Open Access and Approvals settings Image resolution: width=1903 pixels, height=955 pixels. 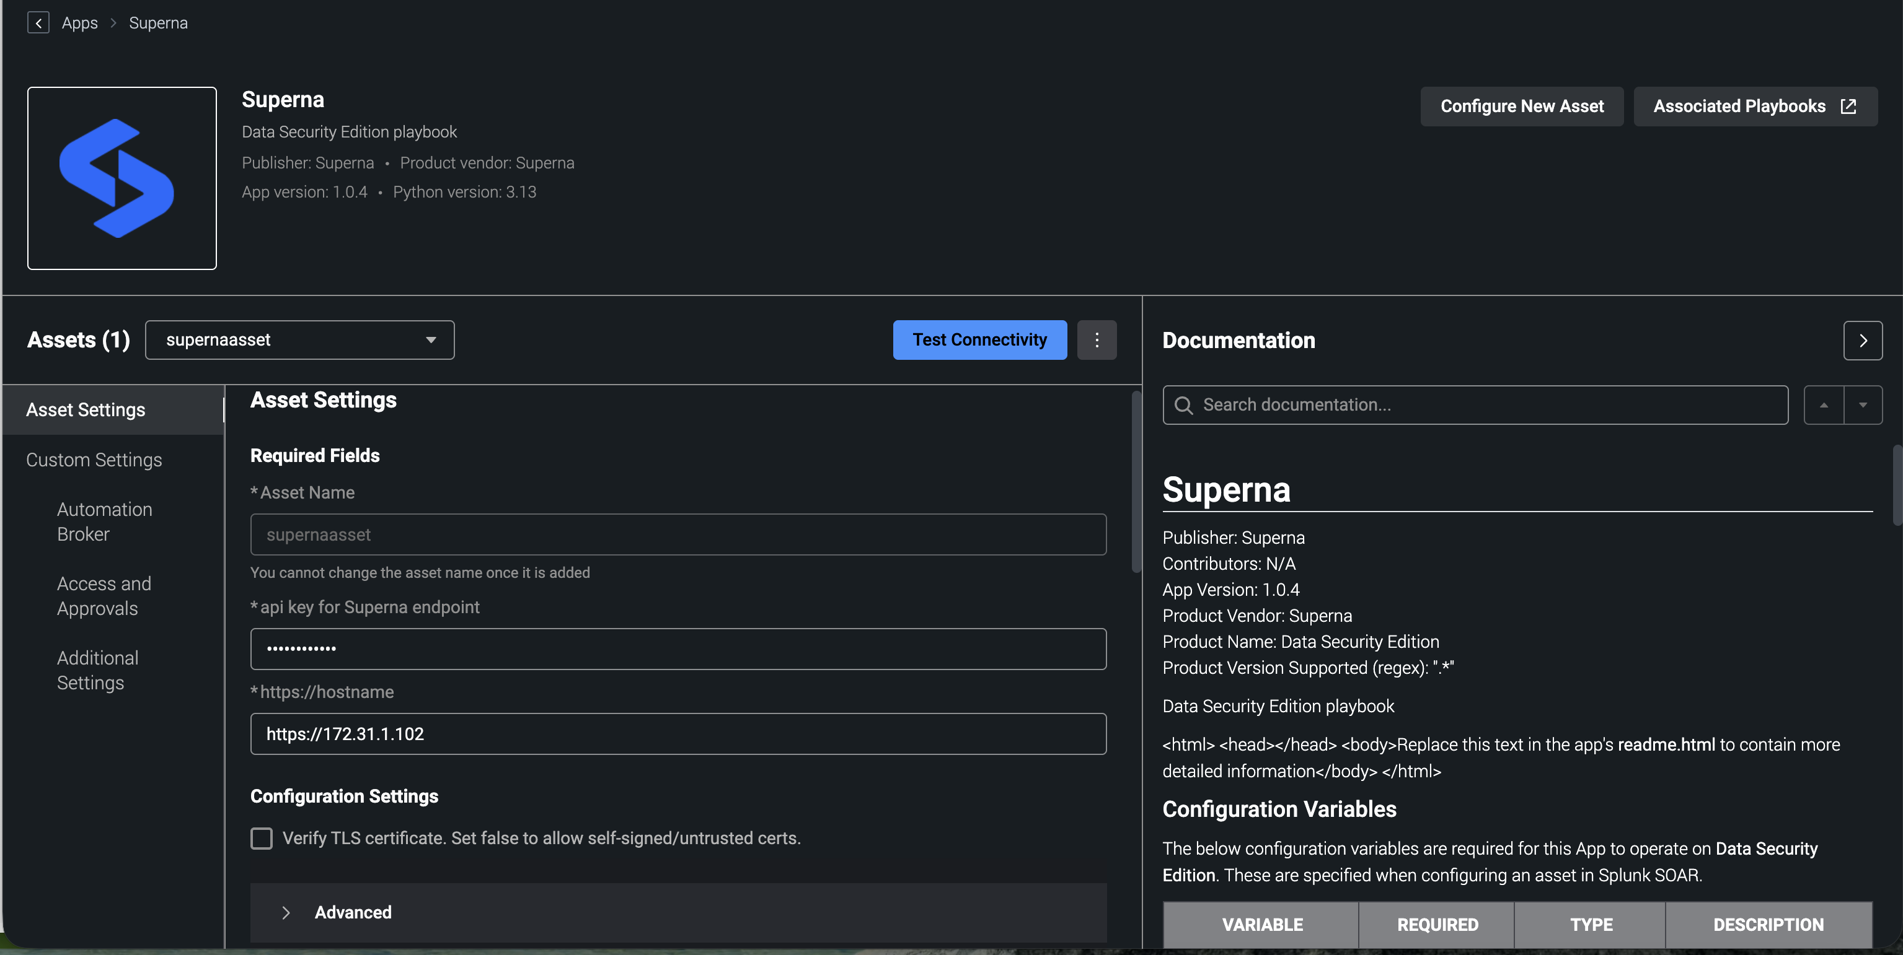[104, 596]
